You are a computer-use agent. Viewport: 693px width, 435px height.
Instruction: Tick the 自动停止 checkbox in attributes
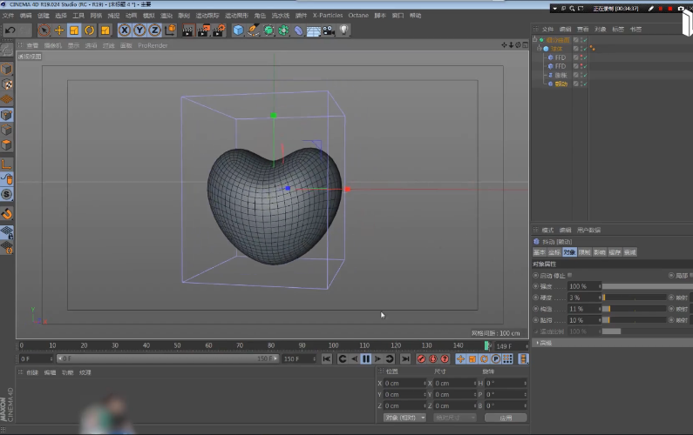570,275
